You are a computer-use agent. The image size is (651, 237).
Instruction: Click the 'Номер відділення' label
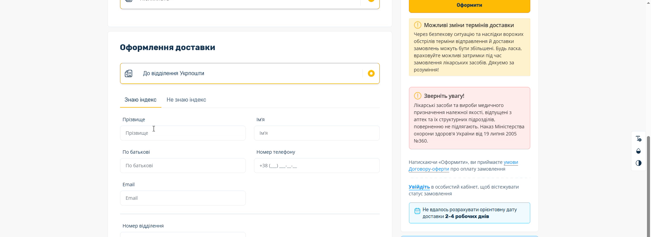click(143, 226)
